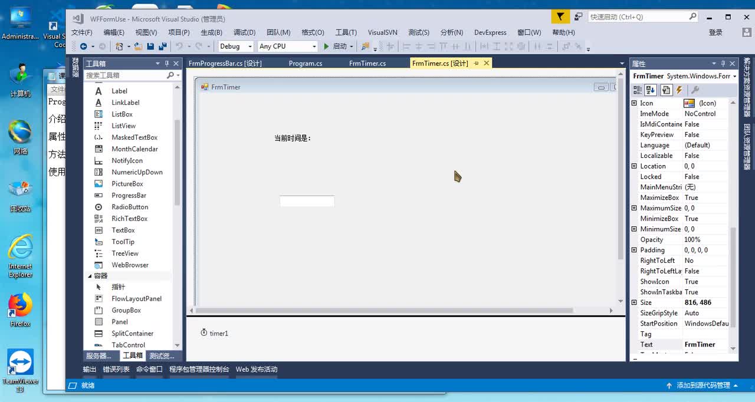
Task: Click the sign-in link
Action: click(x=715, y=32)
